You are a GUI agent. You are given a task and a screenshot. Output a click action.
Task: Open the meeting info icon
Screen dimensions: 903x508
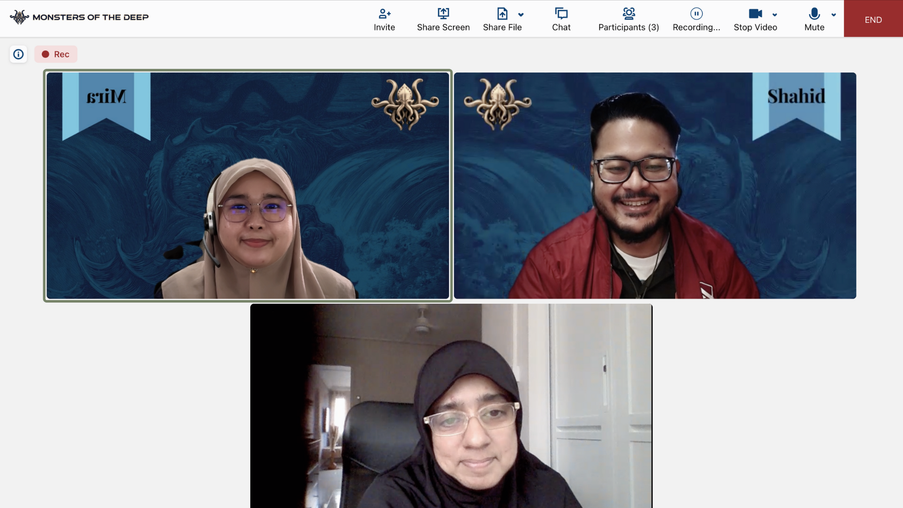(18, 54)
